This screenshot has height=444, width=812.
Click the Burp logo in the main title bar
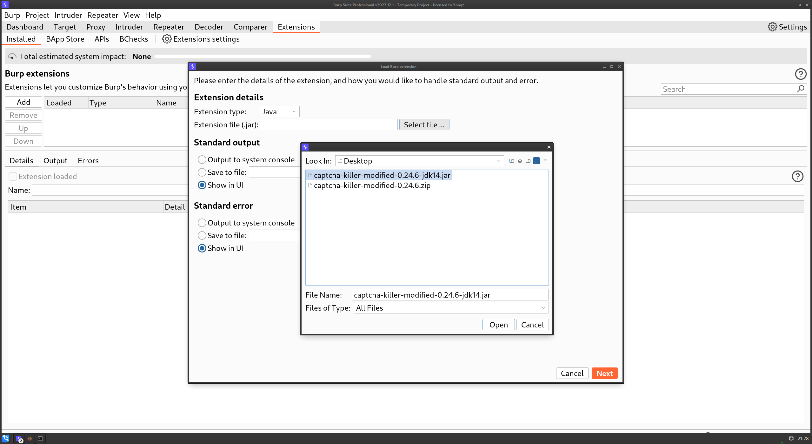[5, 5]
